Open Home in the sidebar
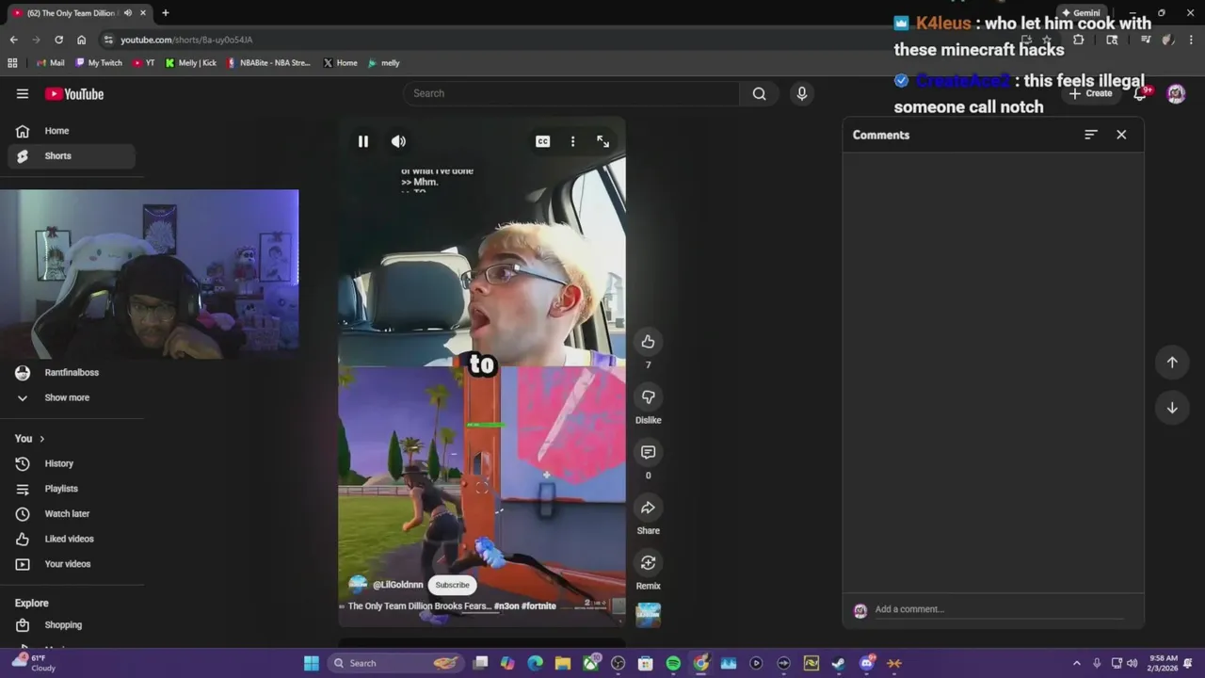 point(71,131)
